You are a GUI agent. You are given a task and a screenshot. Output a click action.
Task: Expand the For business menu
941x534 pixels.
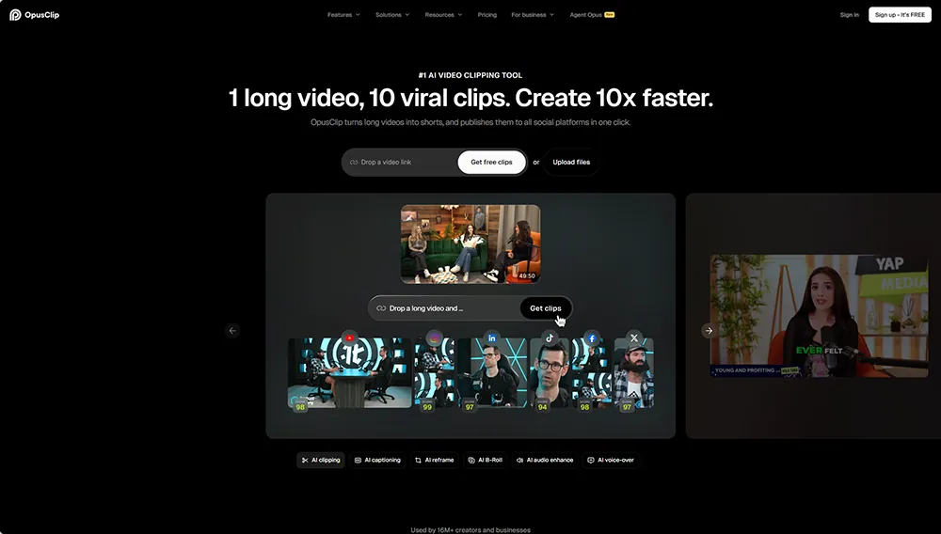pos(533,15)
